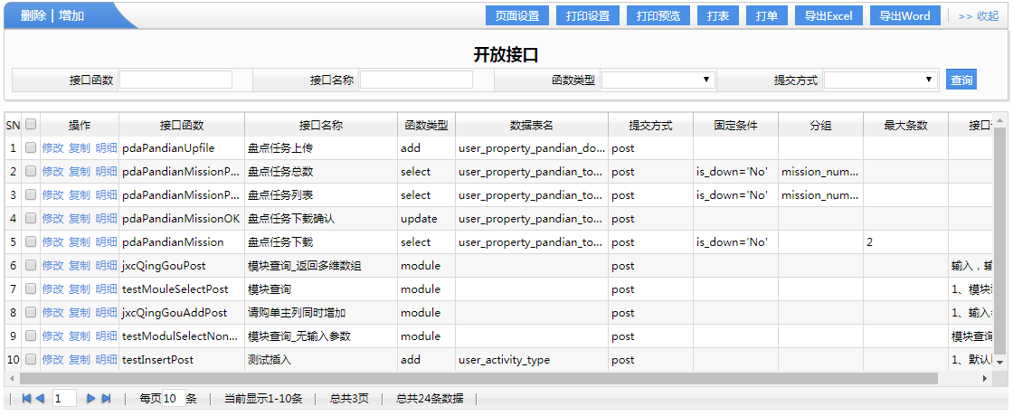Screen dimensions: 1013x416
Task: Click the vertical scrollbar's up arrow
Action: (1000, 120)
